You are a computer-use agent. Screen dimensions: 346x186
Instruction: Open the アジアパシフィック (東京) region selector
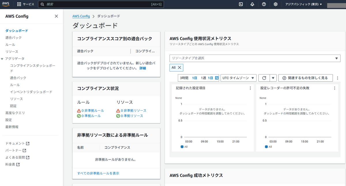304,4
